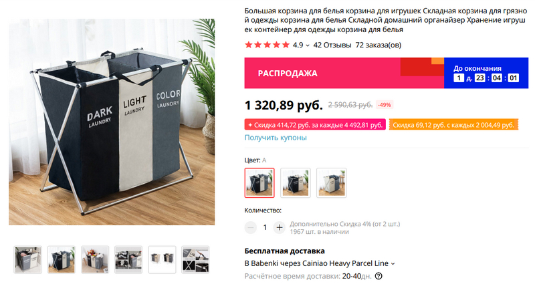
Task: Select the second color variant swatch
Action: click(296, 182)
